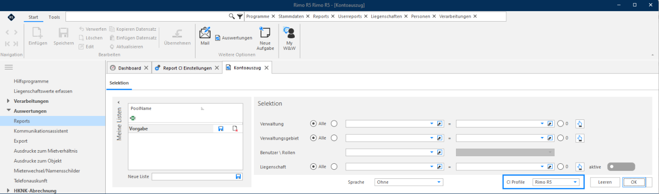The image size is (659, 194).
Task: Select the 0 radio for Verwaltungsgebiet
Action: (x=561, y=138)
